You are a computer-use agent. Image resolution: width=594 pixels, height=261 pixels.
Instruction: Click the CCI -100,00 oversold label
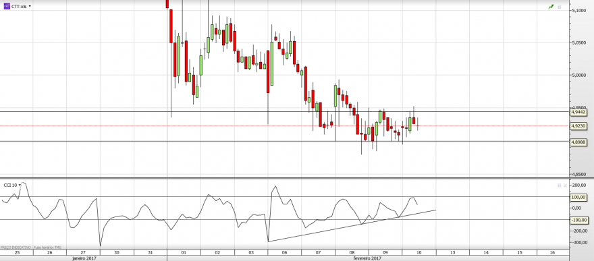[579, 220]
